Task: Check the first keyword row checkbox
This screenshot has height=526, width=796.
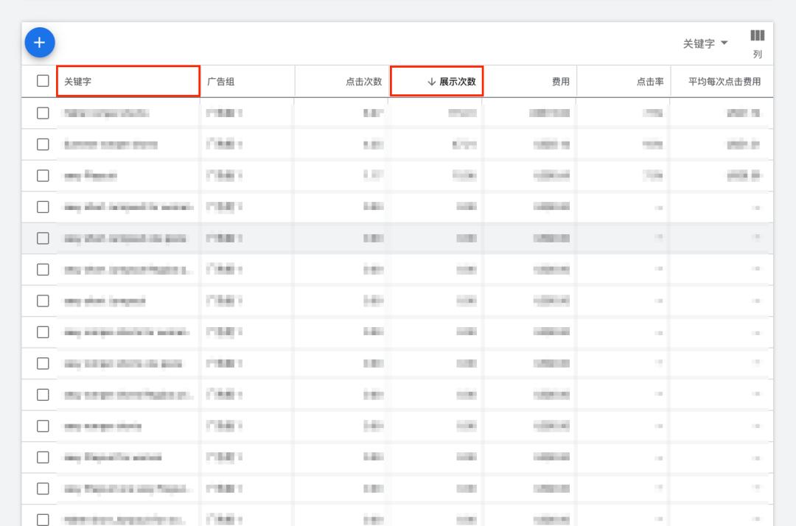Action: 43,113
